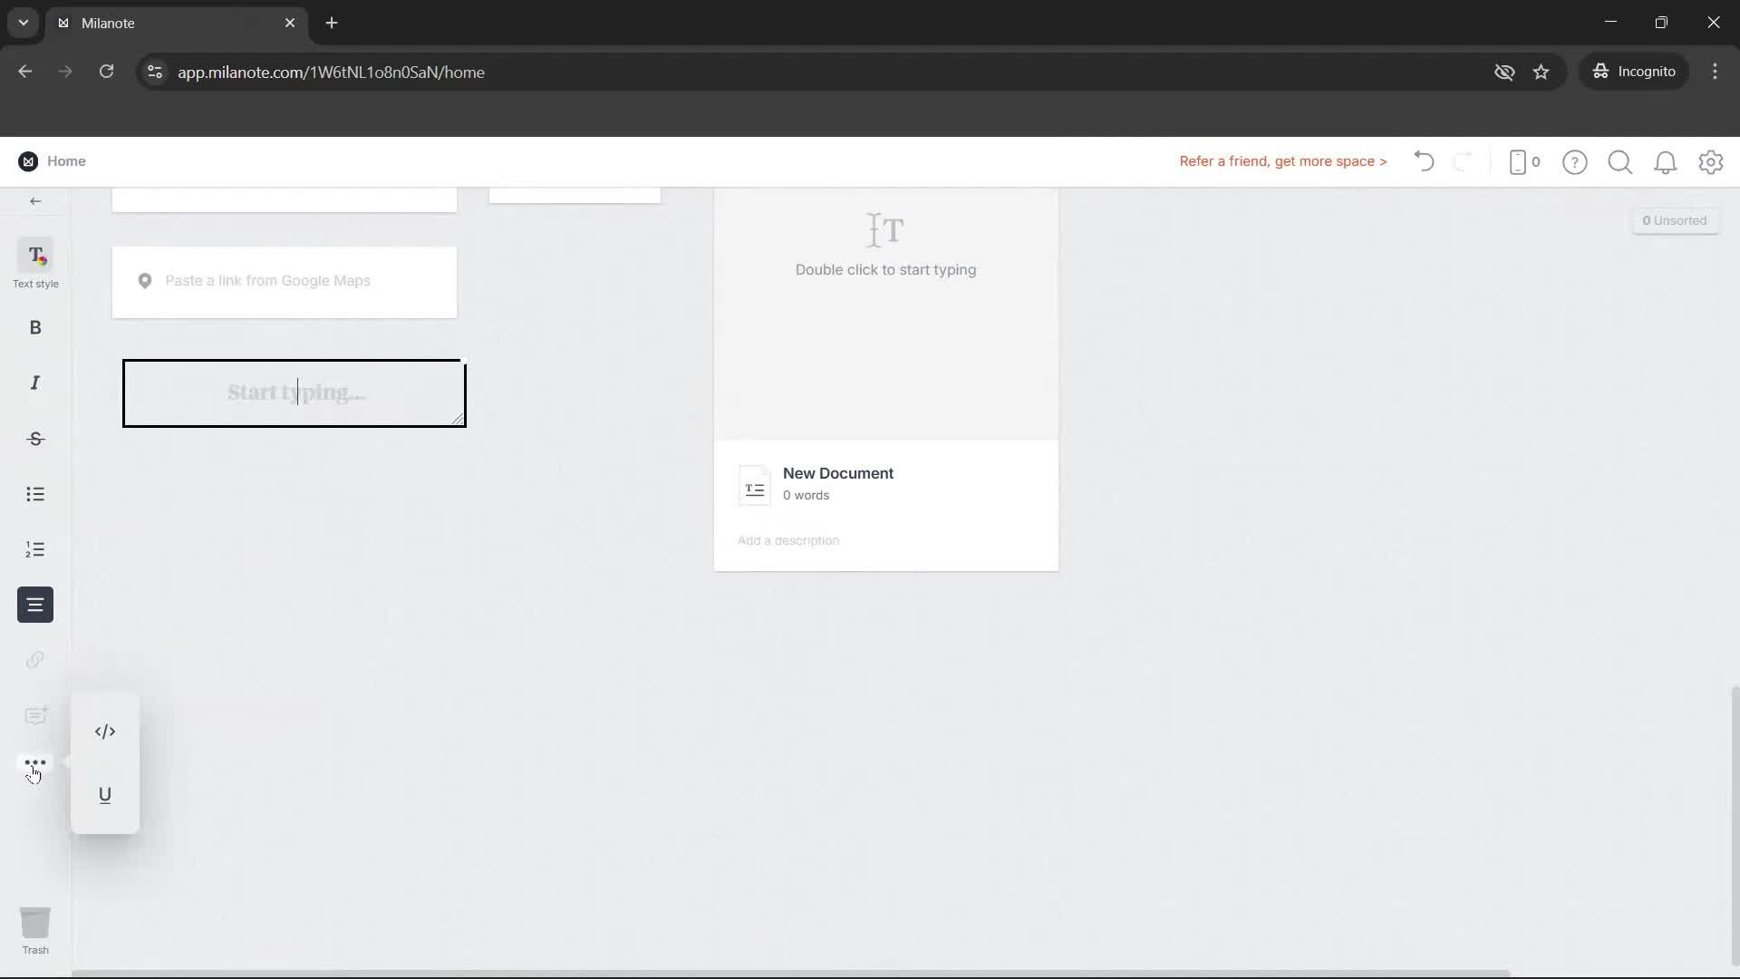The height and width of the screenshot is (979, 1740).
Task: Select the Bold formatting icon
Action: tap(34, 327)
